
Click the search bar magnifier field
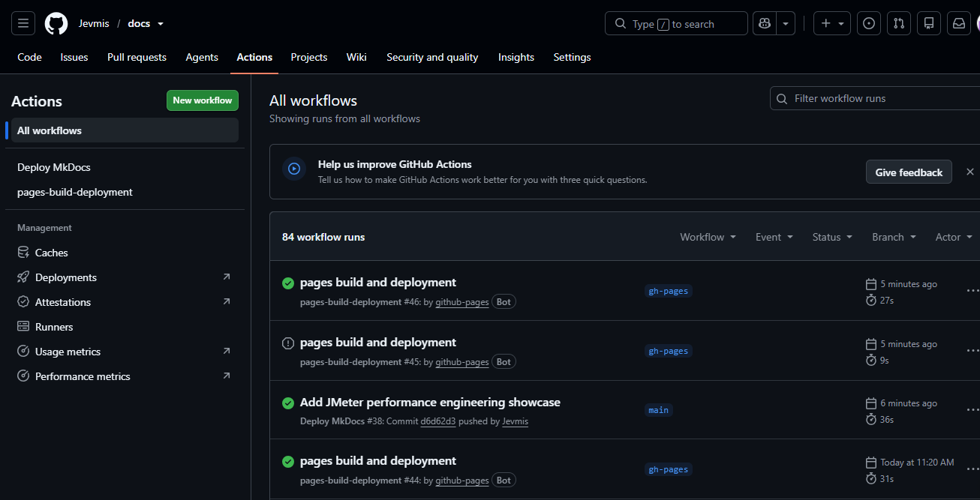click(676, 23)
